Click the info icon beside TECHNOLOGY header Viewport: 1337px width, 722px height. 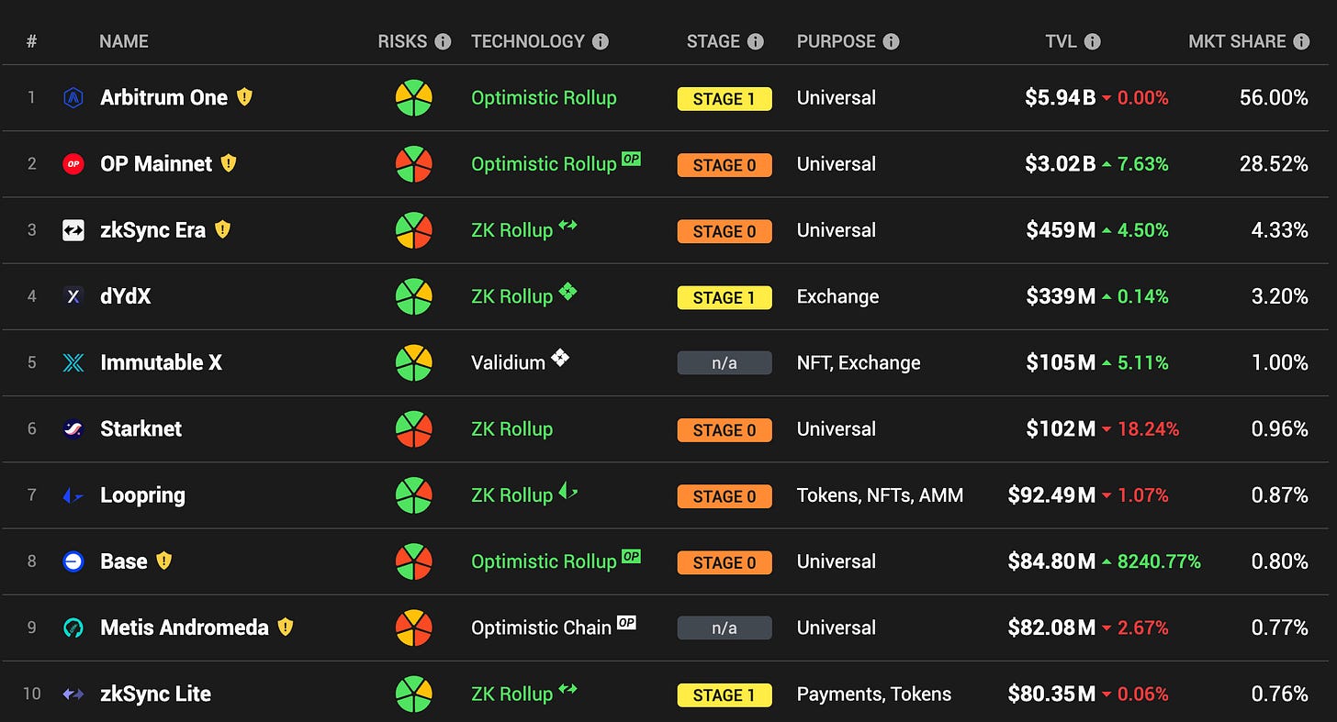pyautogui.click(x=601, y=41)
